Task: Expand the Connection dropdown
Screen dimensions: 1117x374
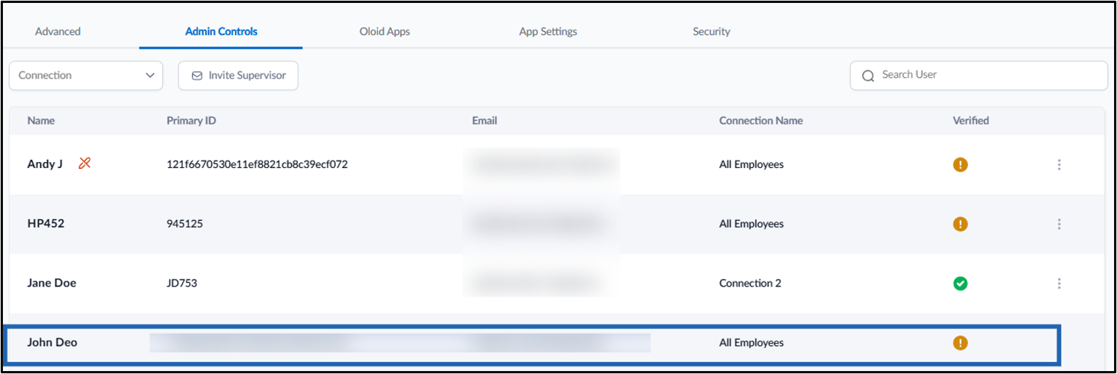Action: (x=86, y=76)
